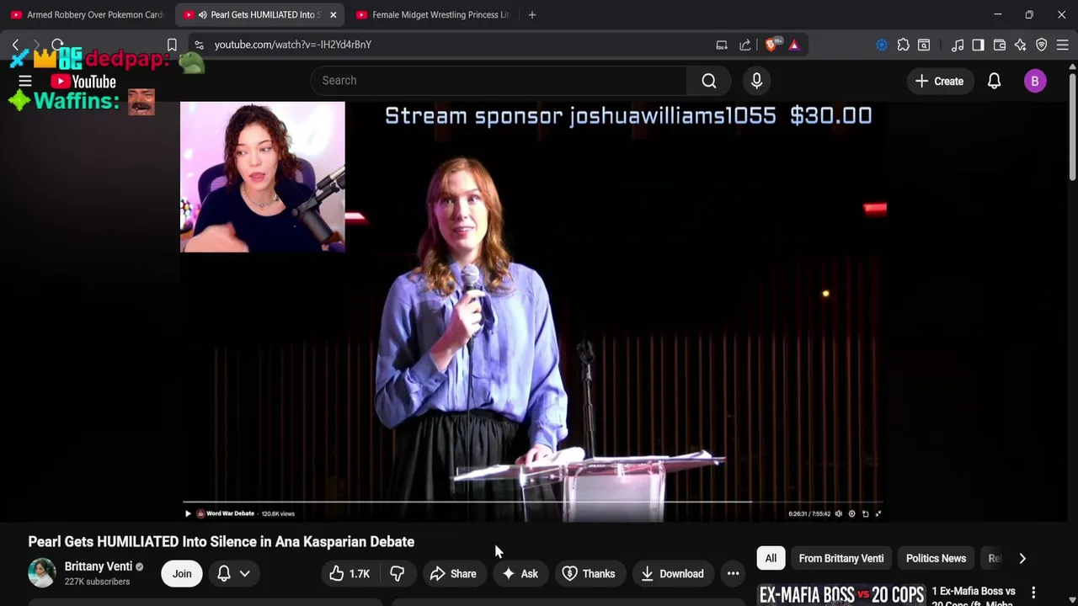The width and height of the screenshot is (1078, 606).
Task: Click the blue circular extension icon
Action: point(882,45)
